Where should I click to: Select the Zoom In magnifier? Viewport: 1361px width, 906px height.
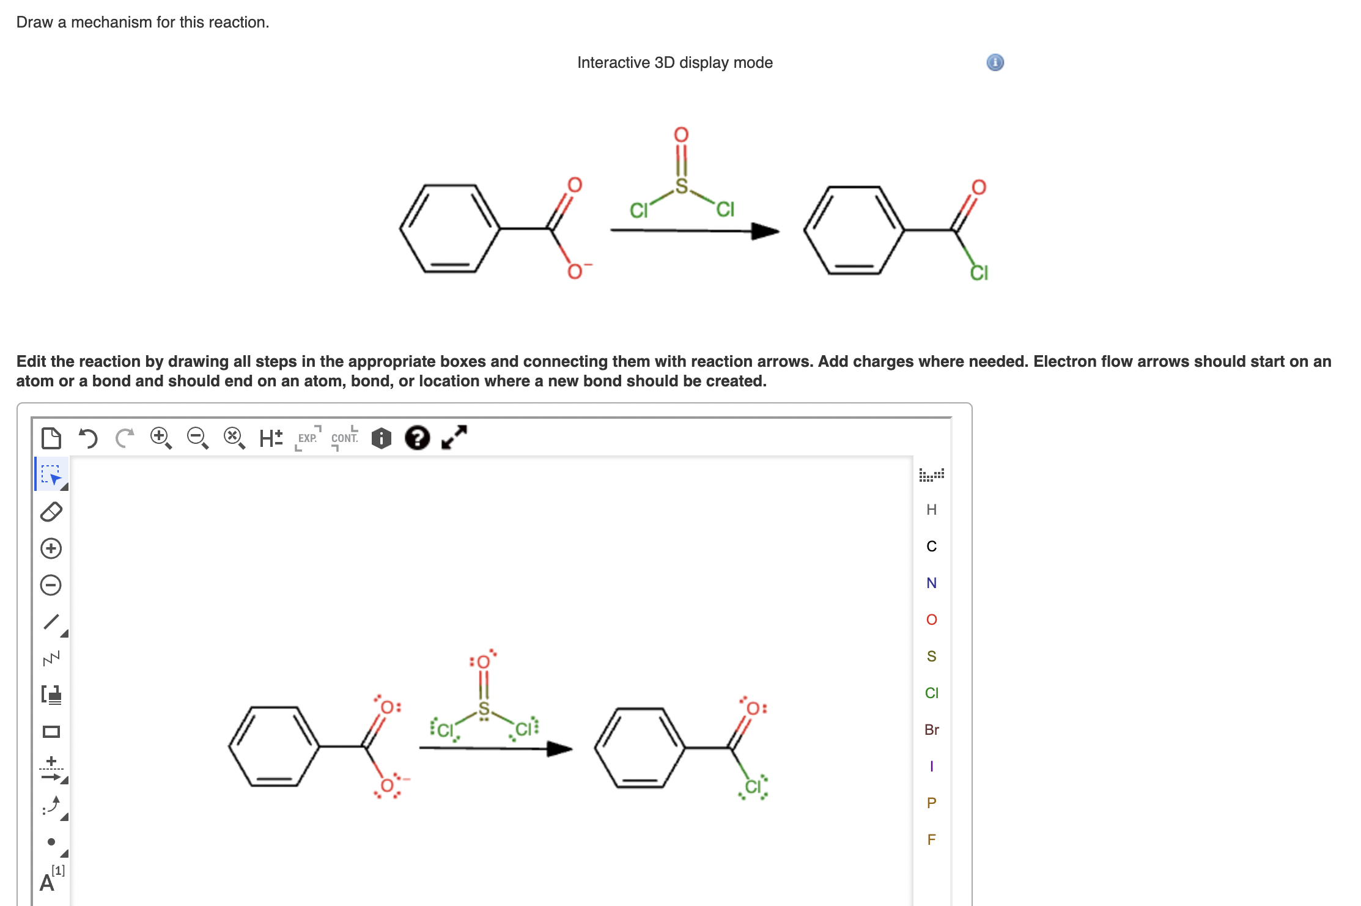pos(160,438)
